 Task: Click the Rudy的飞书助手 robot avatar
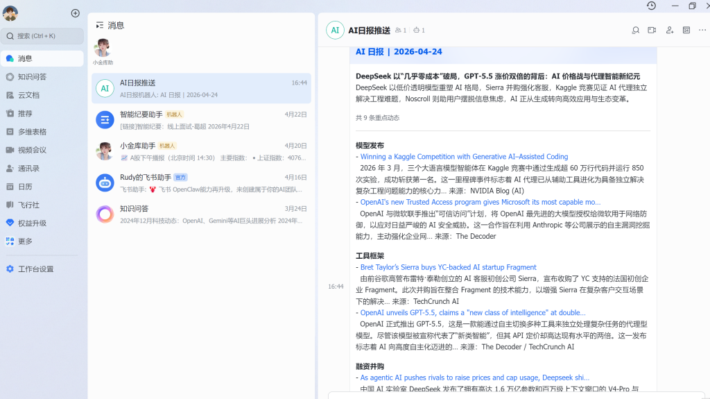(105, 183)
